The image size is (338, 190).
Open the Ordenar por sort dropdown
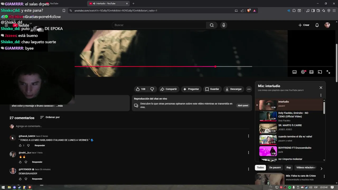tap(50, 117)
